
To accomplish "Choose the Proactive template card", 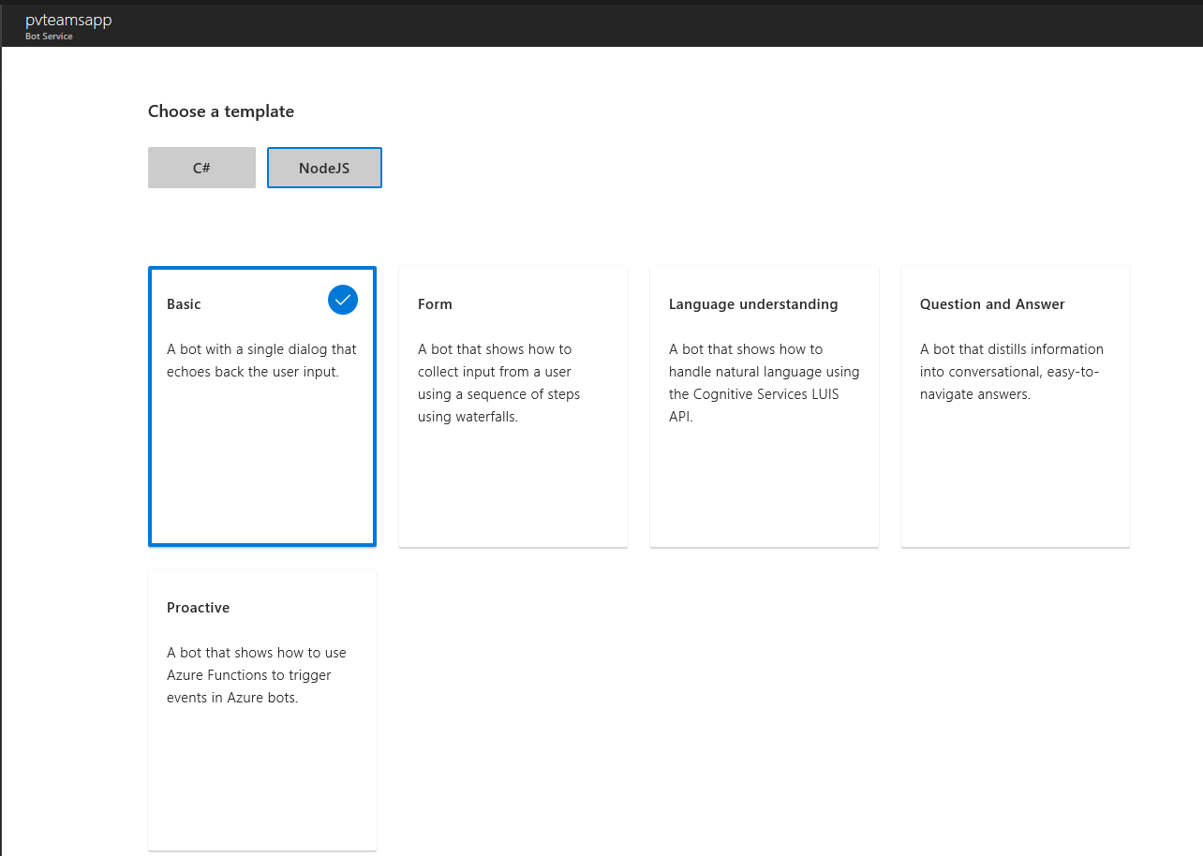I will [x=262, y=710].
